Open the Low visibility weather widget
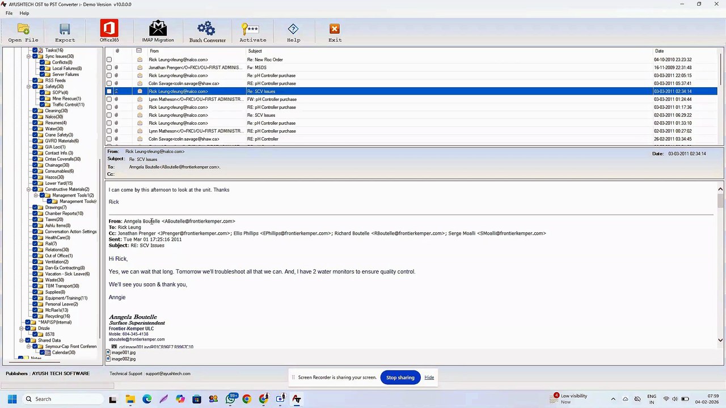Screen dimensions: 726x408 click(x=571, y=399)
